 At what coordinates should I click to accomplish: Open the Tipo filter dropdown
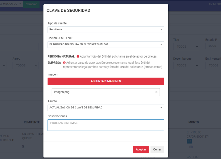click(x=188, y=46)
